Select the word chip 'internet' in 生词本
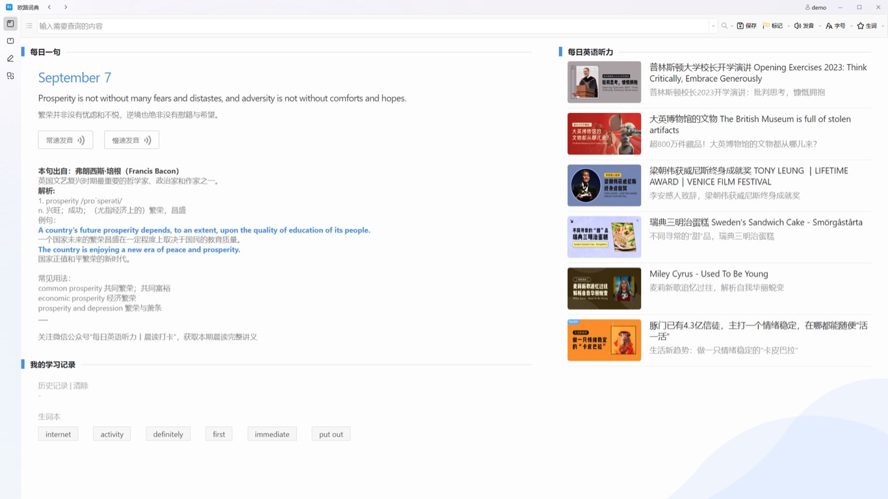Image resolution: width=888 pixels, height=499 pixels. tap(58, 433)
